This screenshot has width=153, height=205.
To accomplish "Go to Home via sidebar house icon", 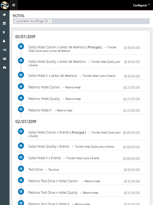I will point(4,15).
